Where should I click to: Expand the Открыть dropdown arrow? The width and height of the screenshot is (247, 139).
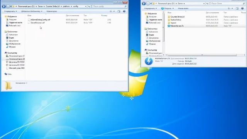173,8
